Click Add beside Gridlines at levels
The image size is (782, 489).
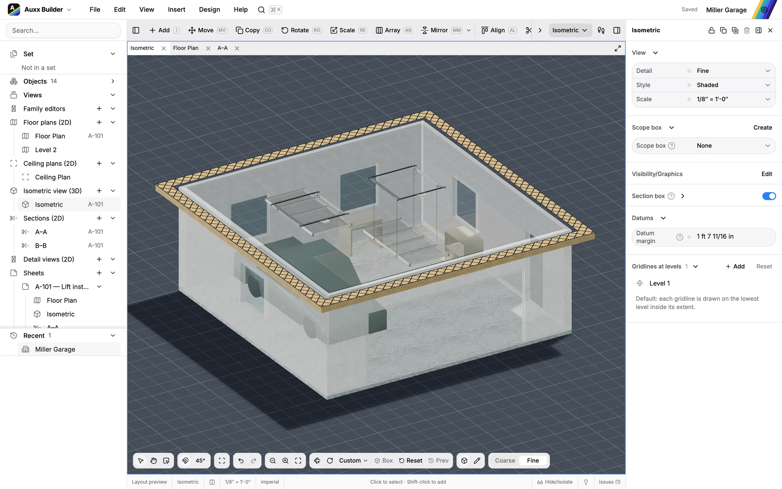(735, 266)
